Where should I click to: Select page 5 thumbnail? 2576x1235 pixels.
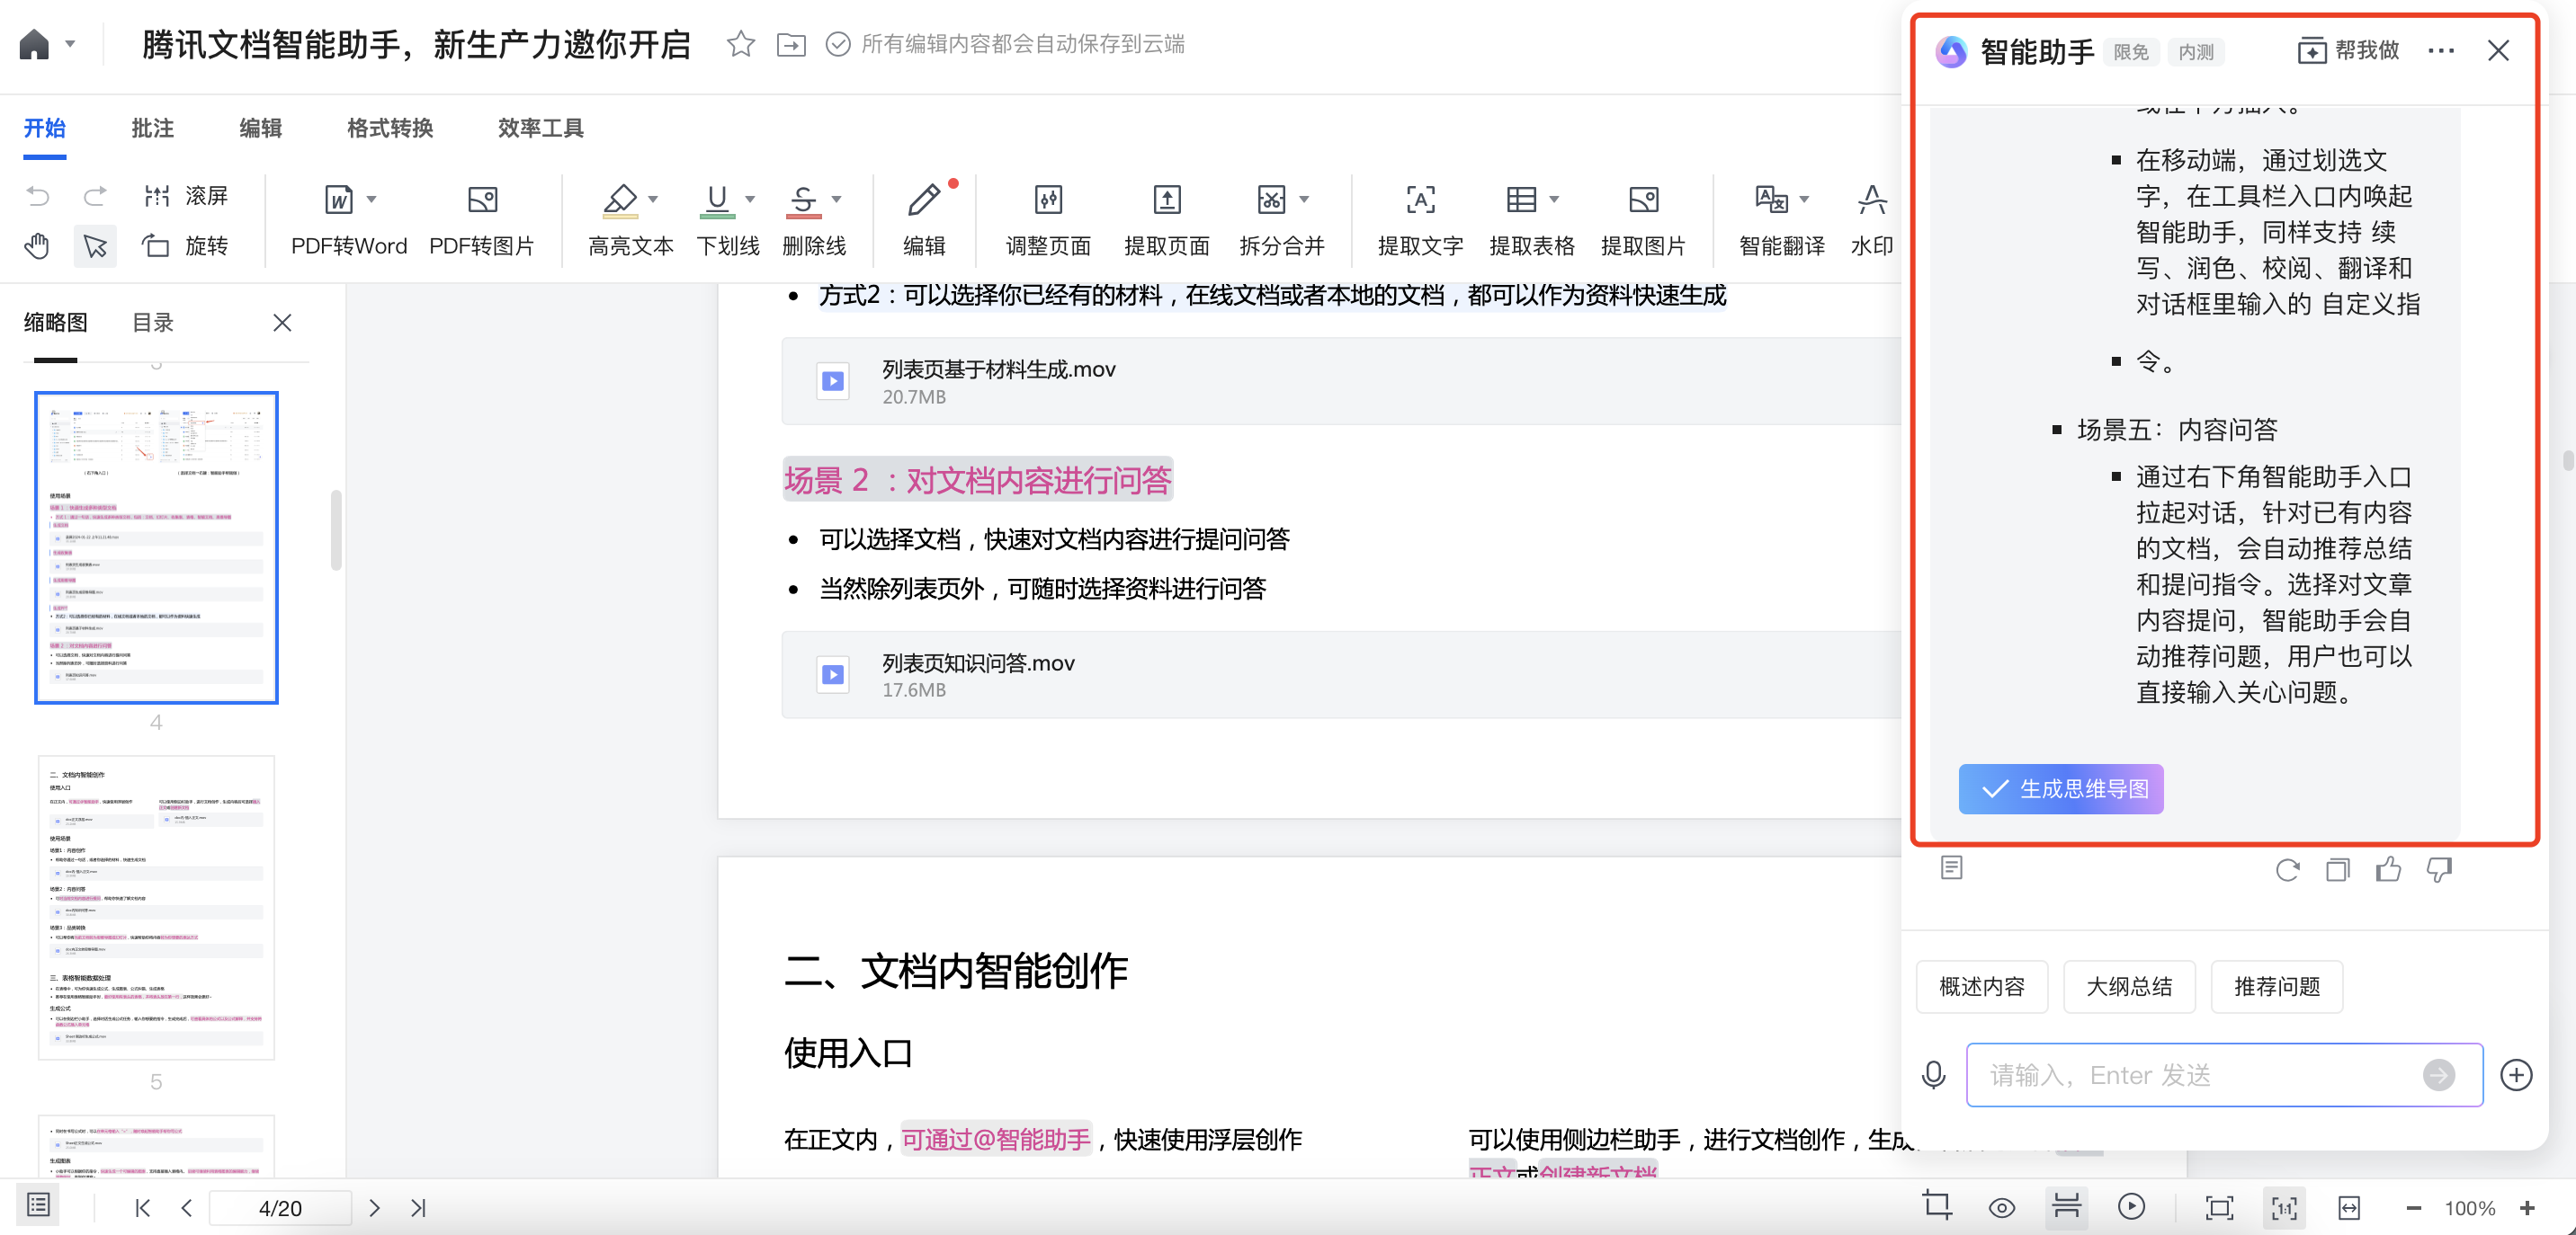[x=156, y=906]
